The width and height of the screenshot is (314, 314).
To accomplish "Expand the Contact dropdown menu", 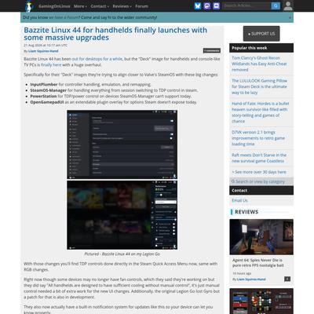I will (x=100, y=6).
